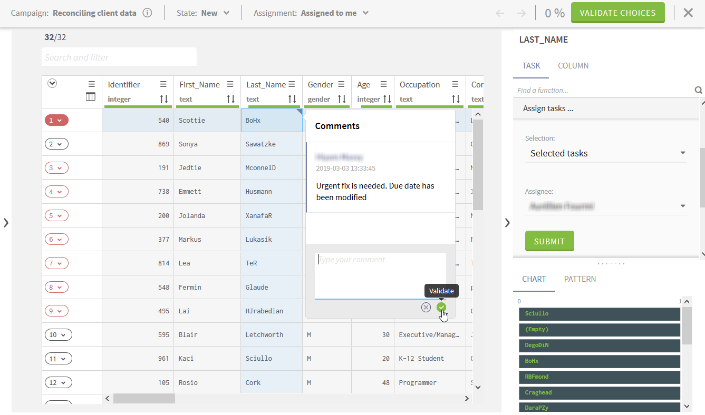
Task: Open the Gender column menu icon
Action: pyautogui.click(x=342, y=84)
